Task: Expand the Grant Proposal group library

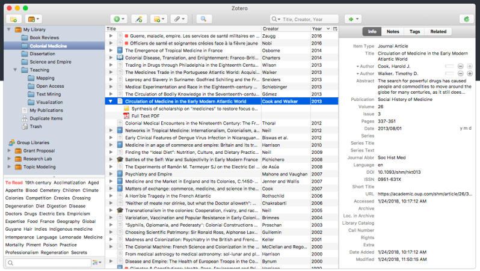Action: [9, 151]
